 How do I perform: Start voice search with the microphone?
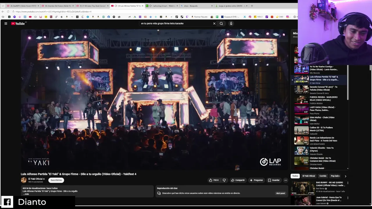[231, 24]
